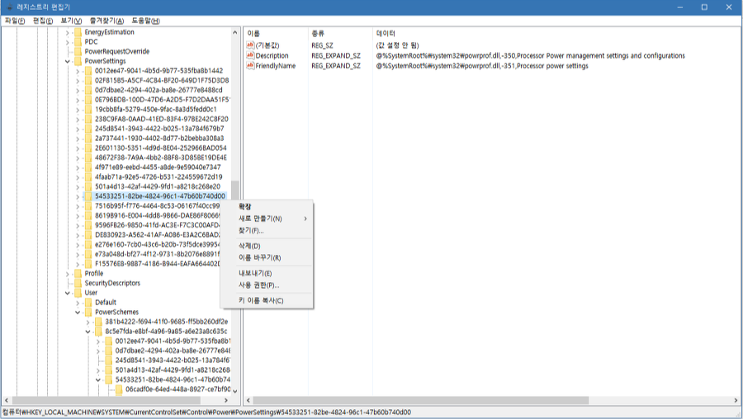This screenshot has width=743, height=419.
Task: Expand the Profile key node
Action: (68, 273)
